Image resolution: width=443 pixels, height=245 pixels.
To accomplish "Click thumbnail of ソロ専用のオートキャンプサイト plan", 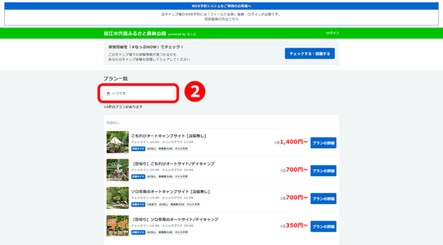I will [117, 198].
